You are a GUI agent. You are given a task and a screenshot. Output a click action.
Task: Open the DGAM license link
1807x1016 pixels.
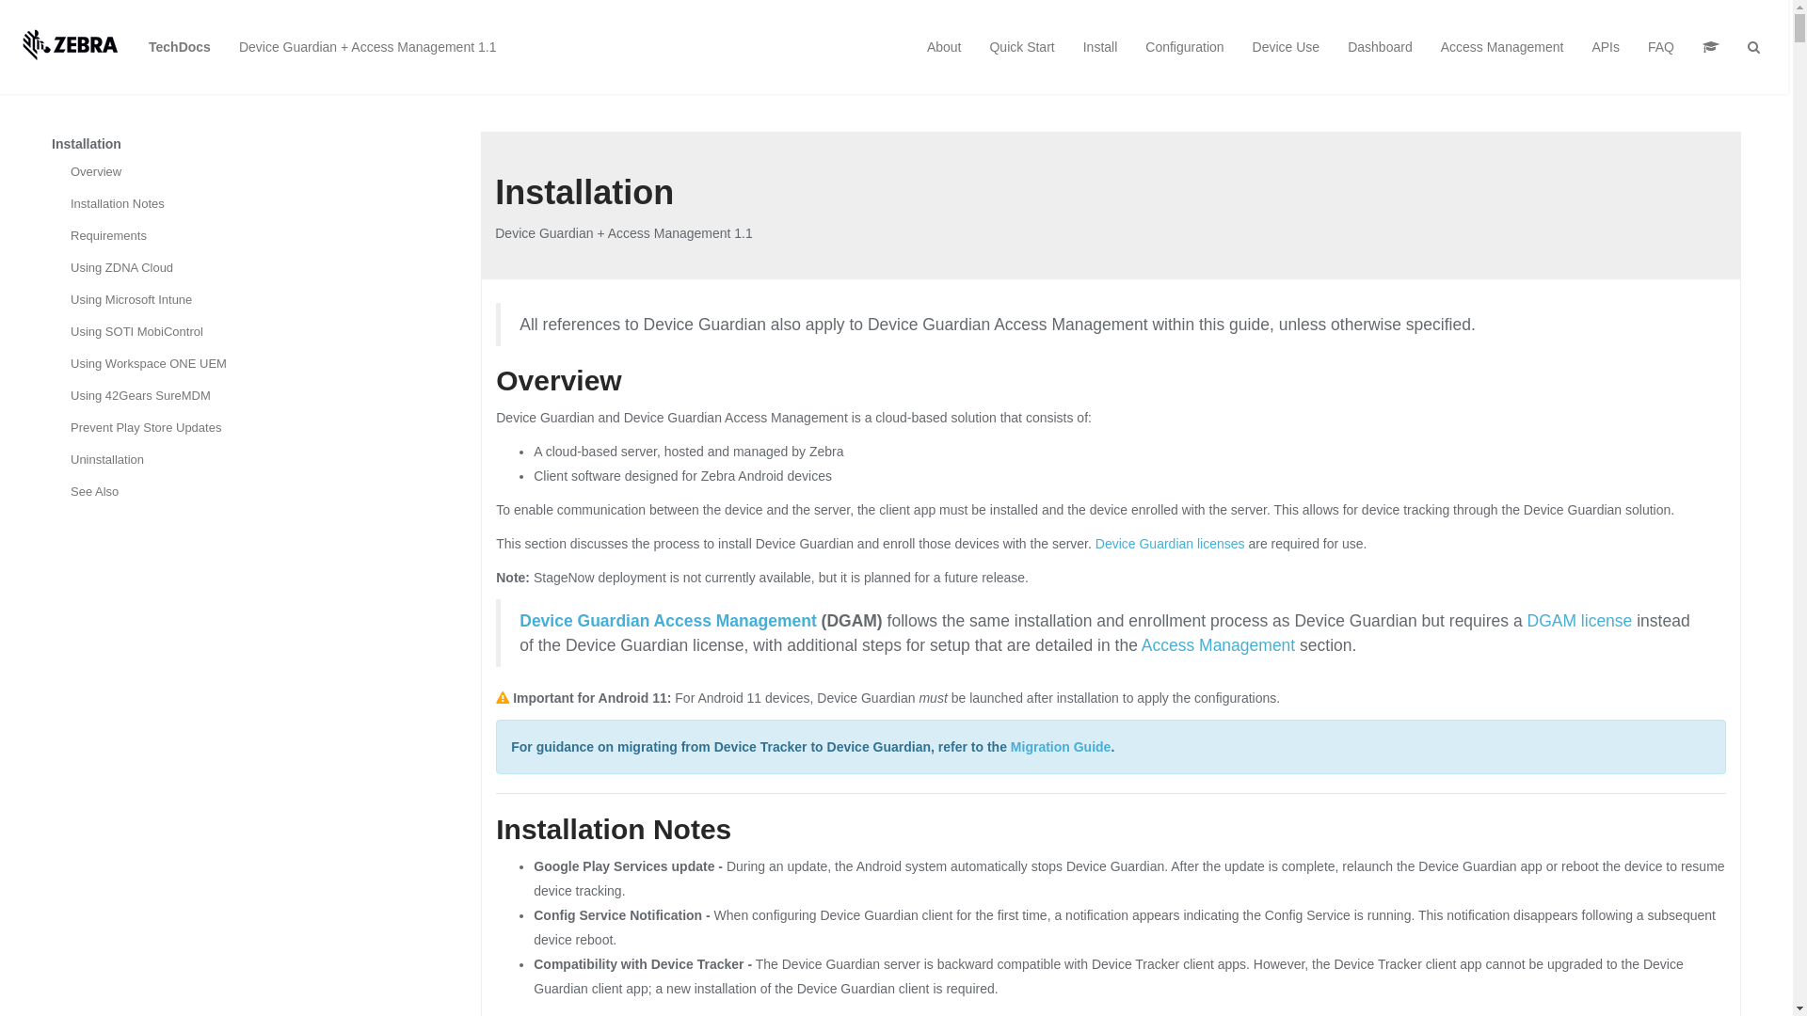(1579, 621)
